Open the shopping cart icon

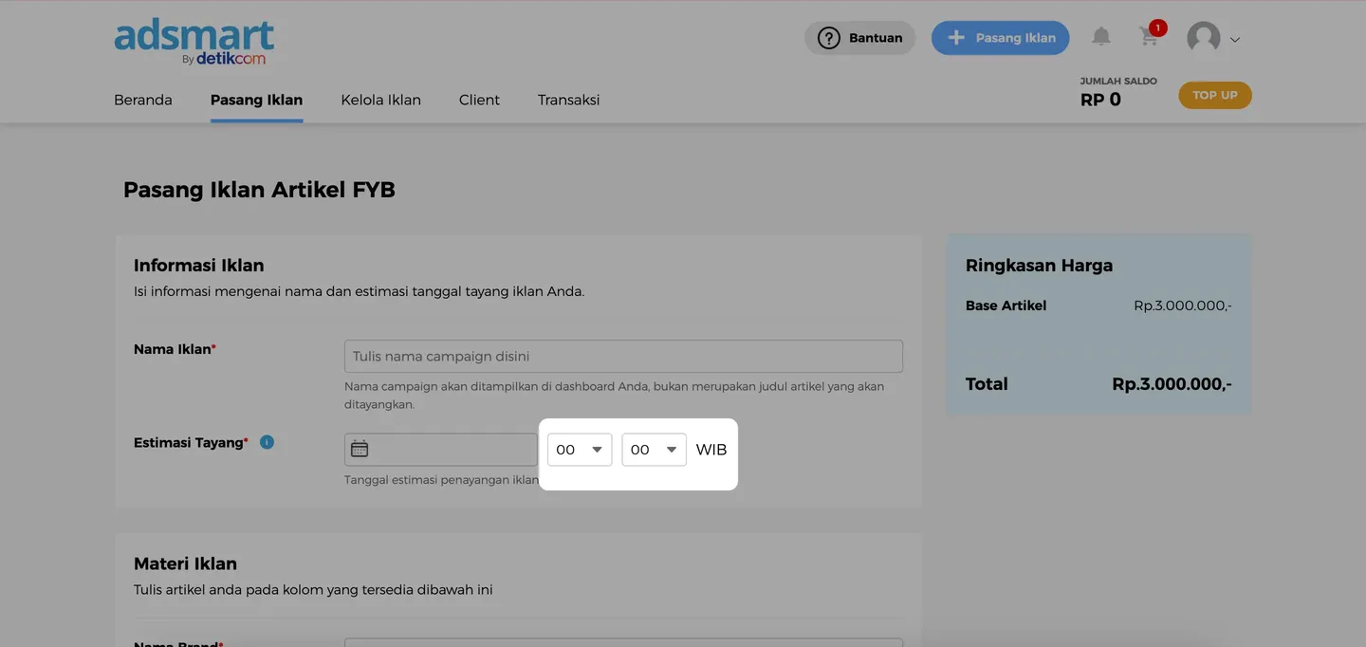(x=1149, y=37)
